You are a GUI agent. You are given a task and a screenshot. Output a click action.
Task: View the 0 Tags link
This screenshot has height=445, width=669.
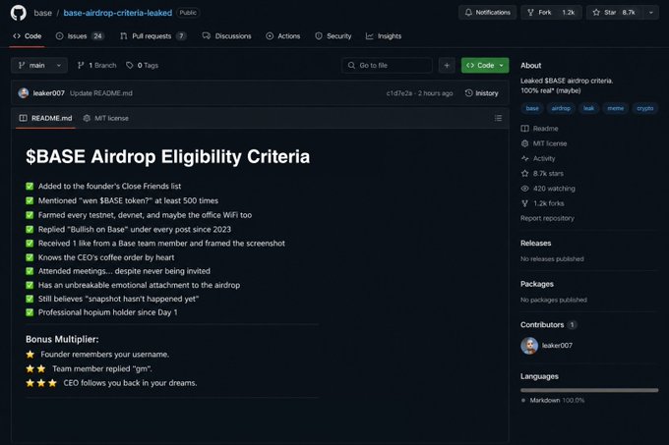point(142,65)
